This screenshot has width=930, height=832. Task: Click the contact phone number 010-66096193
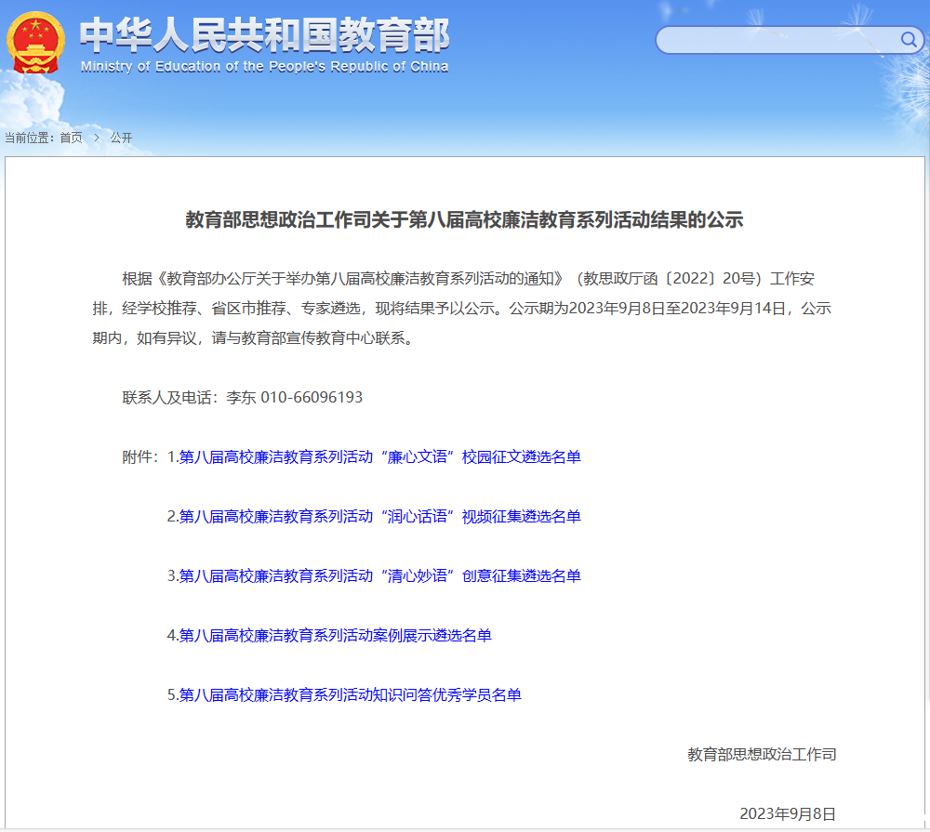312,397
